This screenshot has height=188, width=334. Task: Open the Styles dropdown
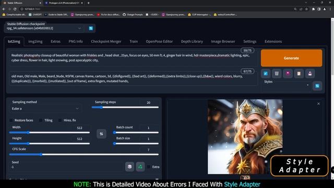click(x=286, y=86)
